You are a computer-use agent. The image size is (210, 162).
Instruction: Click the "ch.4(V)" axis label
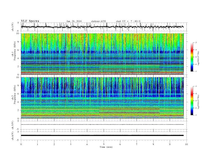point(13,136)
